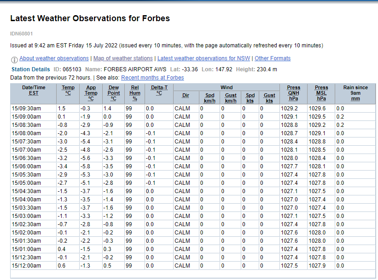Click the Rain since 9am mm header

355,94
